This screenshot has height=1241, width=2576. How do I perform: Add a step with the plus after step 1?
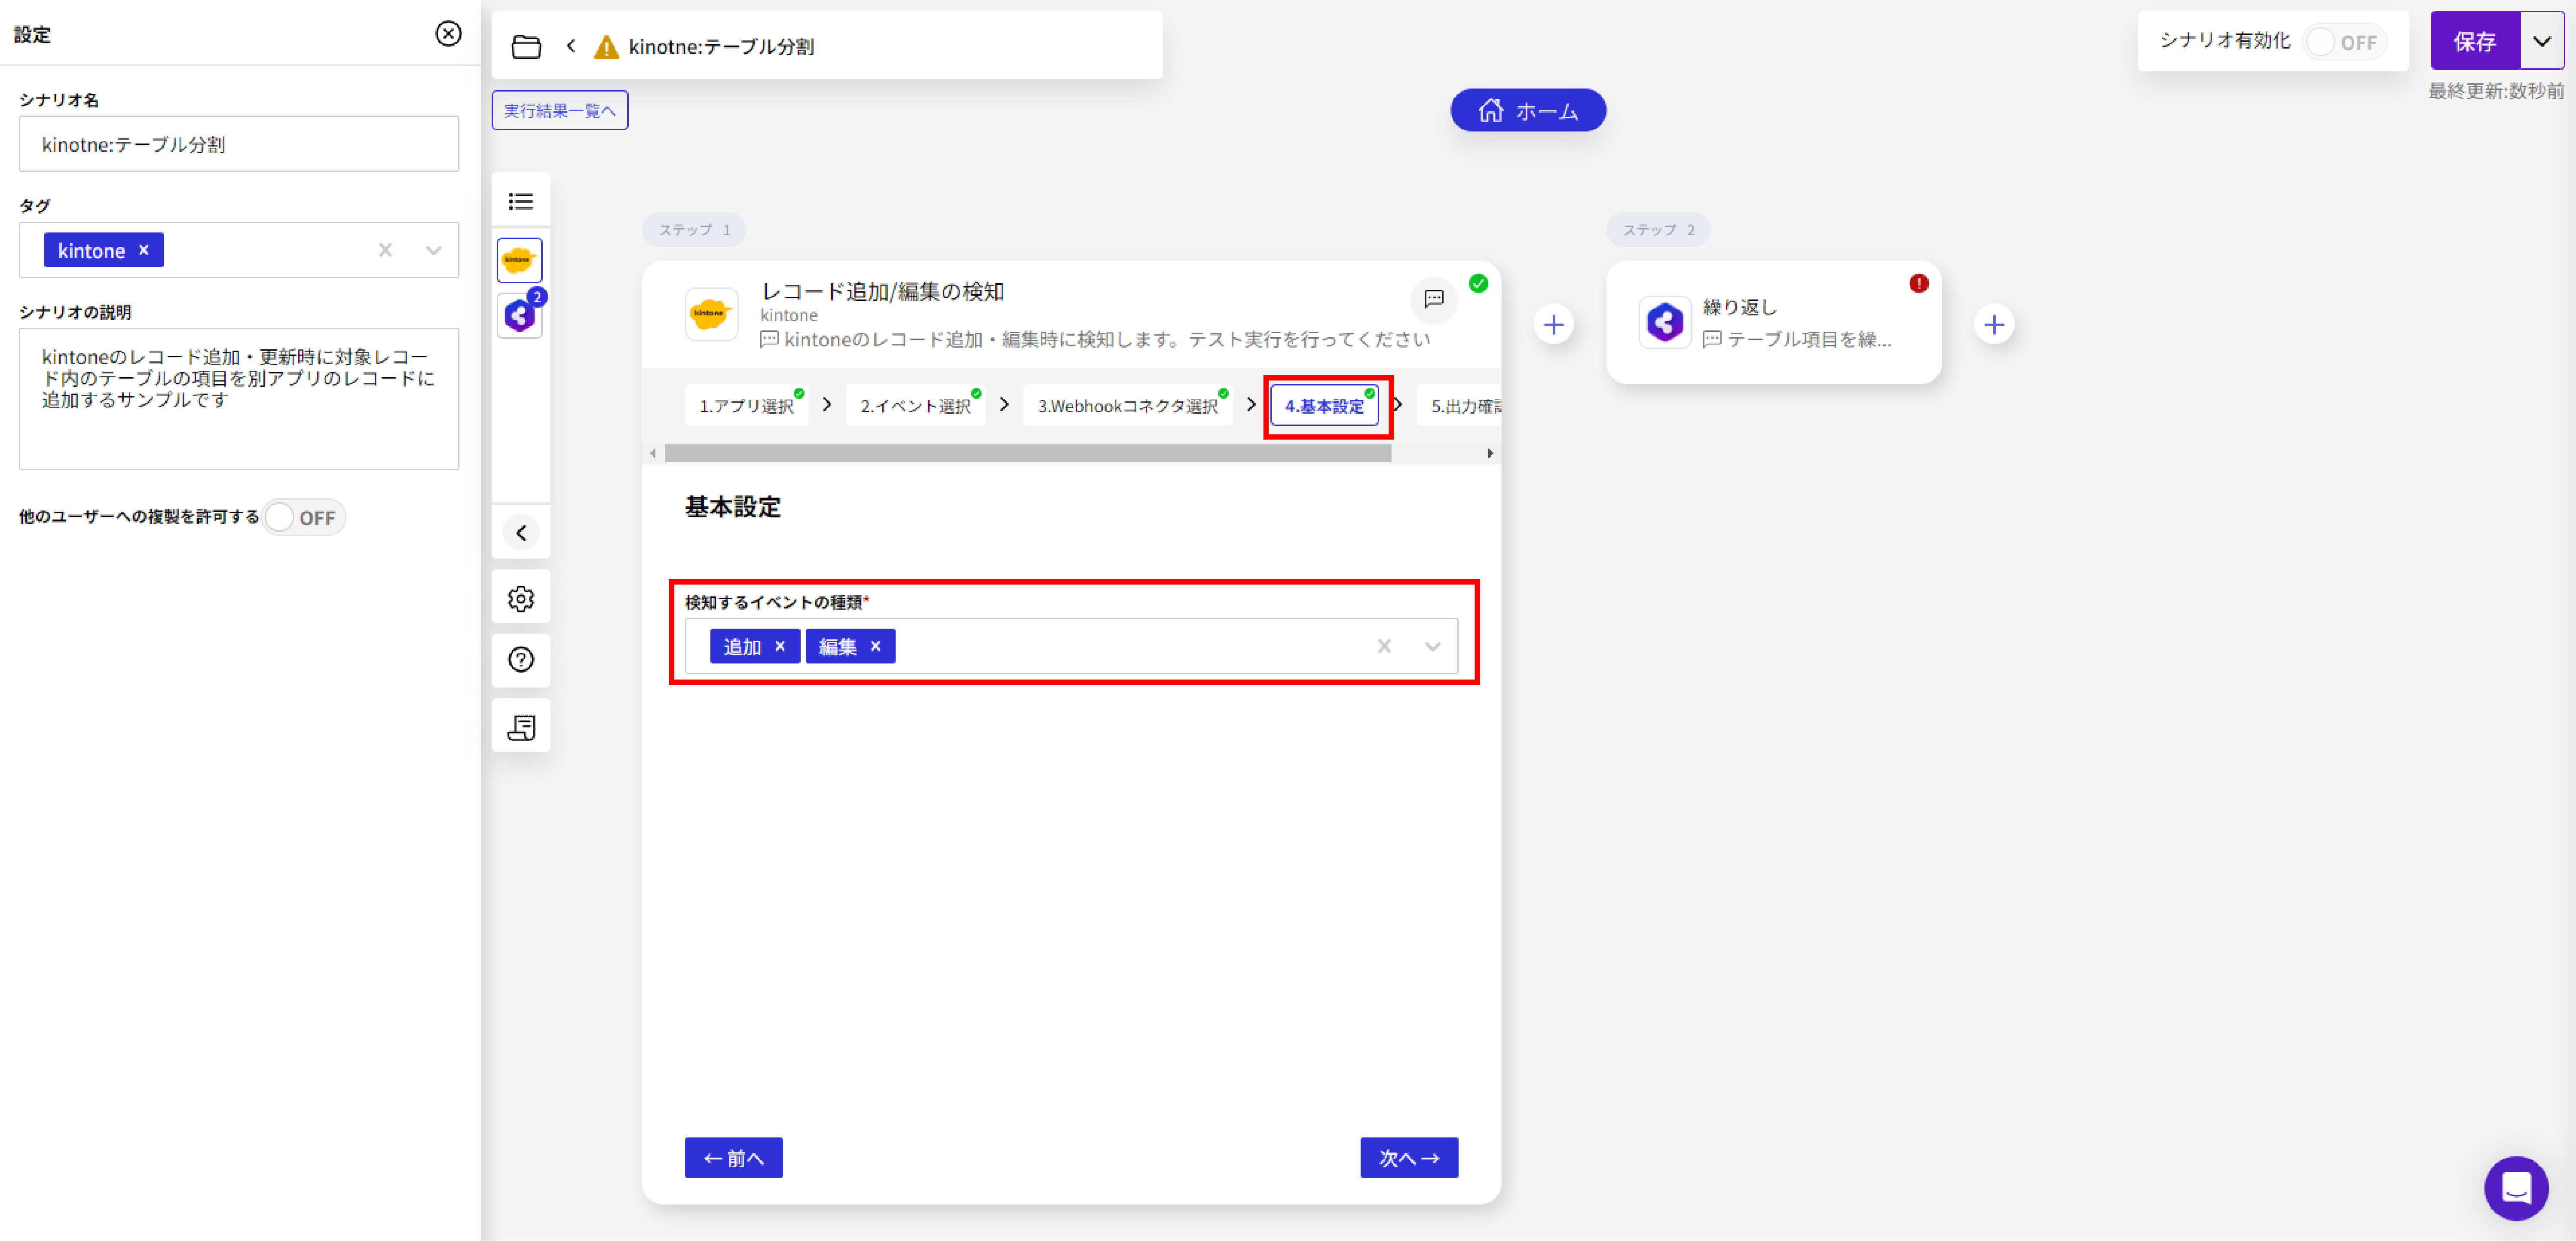coord(1553,325)
